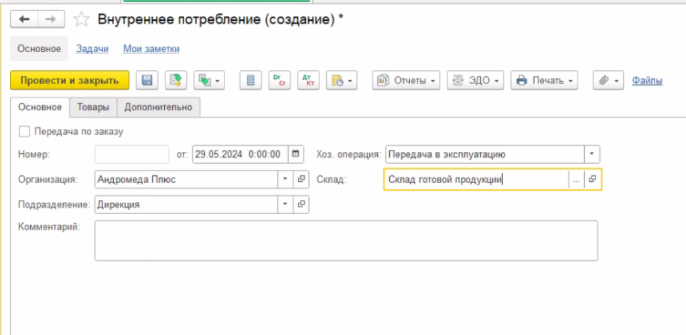This screenshot has height=335, width=686.
Task: Go back with the left arrow
Action: click(x=25, y=19)
